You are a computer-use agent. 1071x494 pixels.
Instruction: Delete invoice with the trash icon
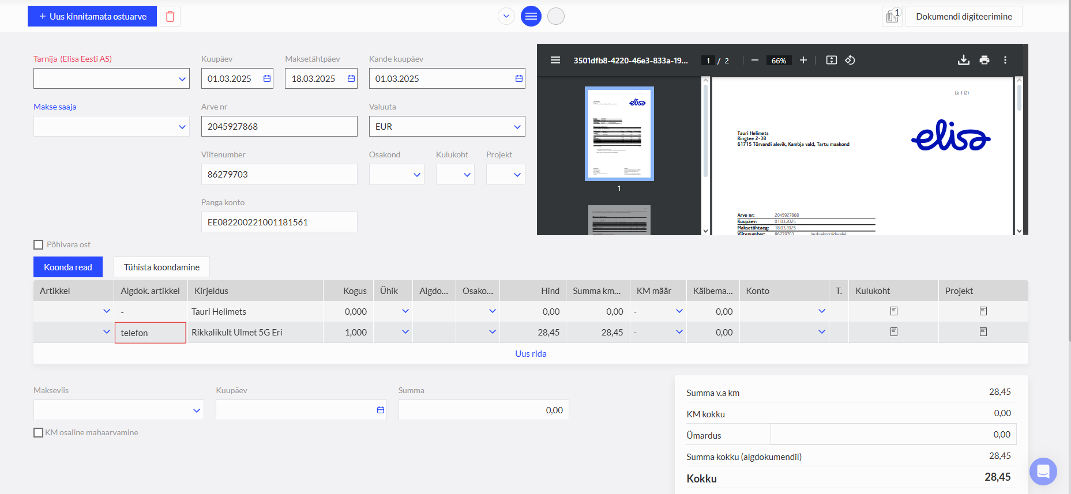[170, 16]
